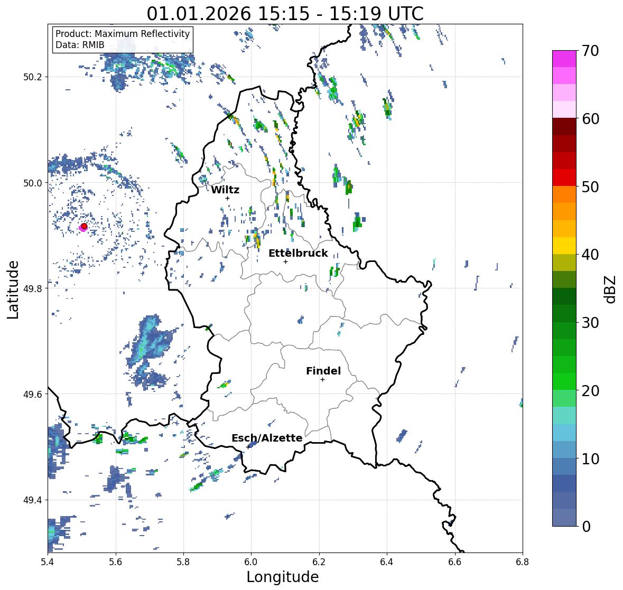Click longitude tick label 6.8
The width and height of the screenshot is (623, 590).
pyautogui.click(x=523, y=562)
